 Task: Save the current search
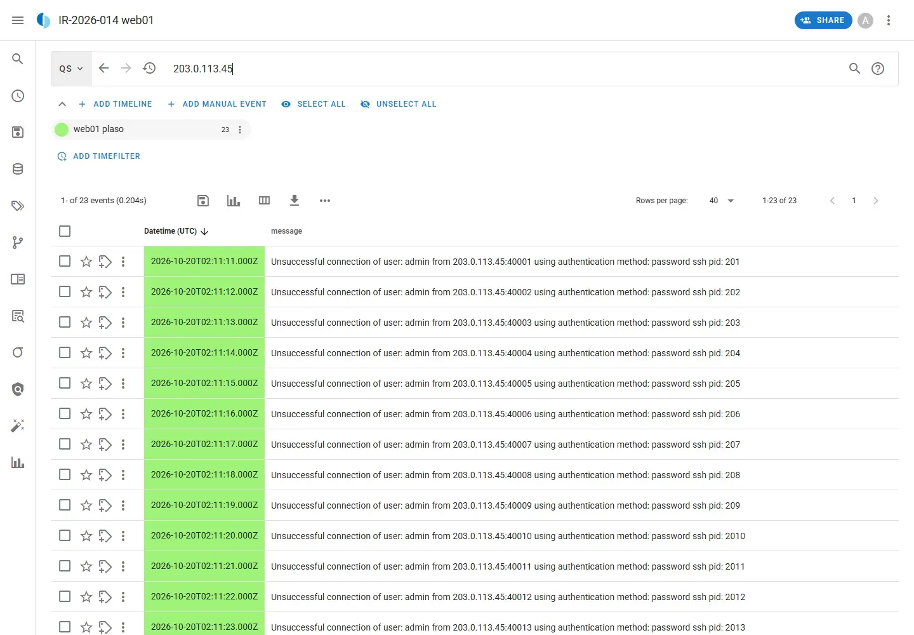pyautogui.click(x=203, y=201)
